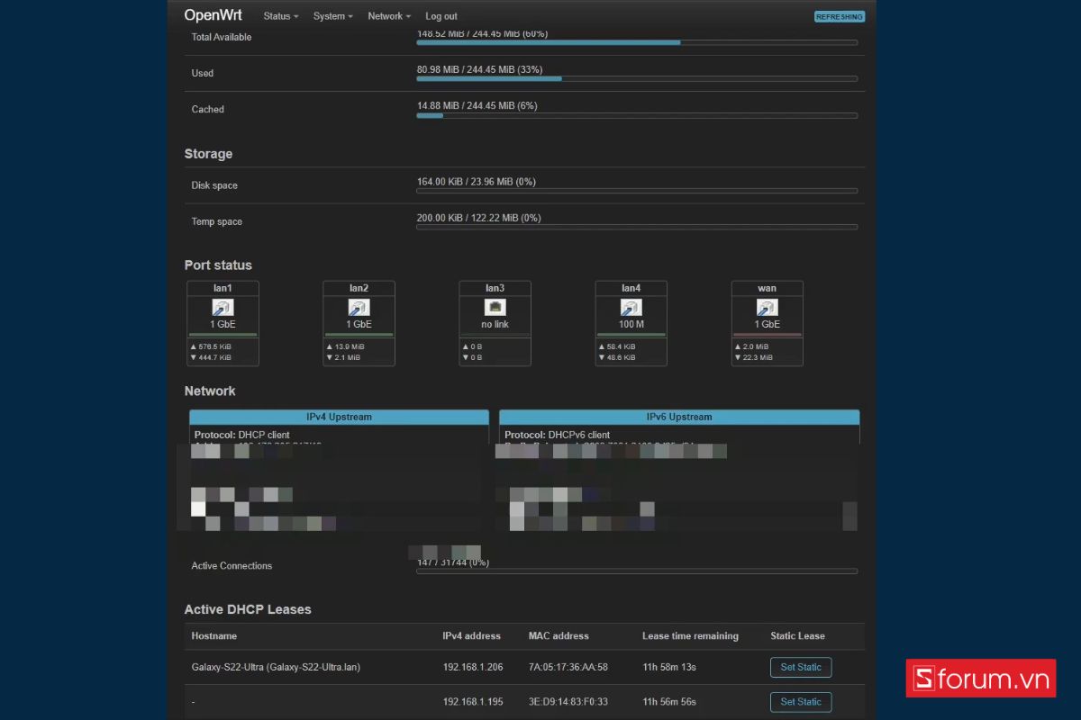Open the Network dropdown menu
The image size is (1081, 720).
click(x=389, y=16)
